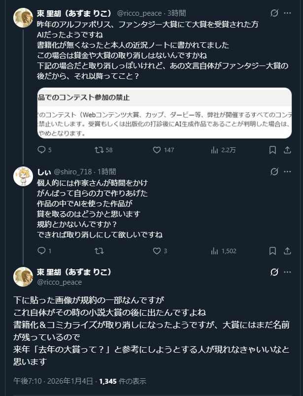
Task: Toggle like on しぃ's reply
Action: (157, 251)
